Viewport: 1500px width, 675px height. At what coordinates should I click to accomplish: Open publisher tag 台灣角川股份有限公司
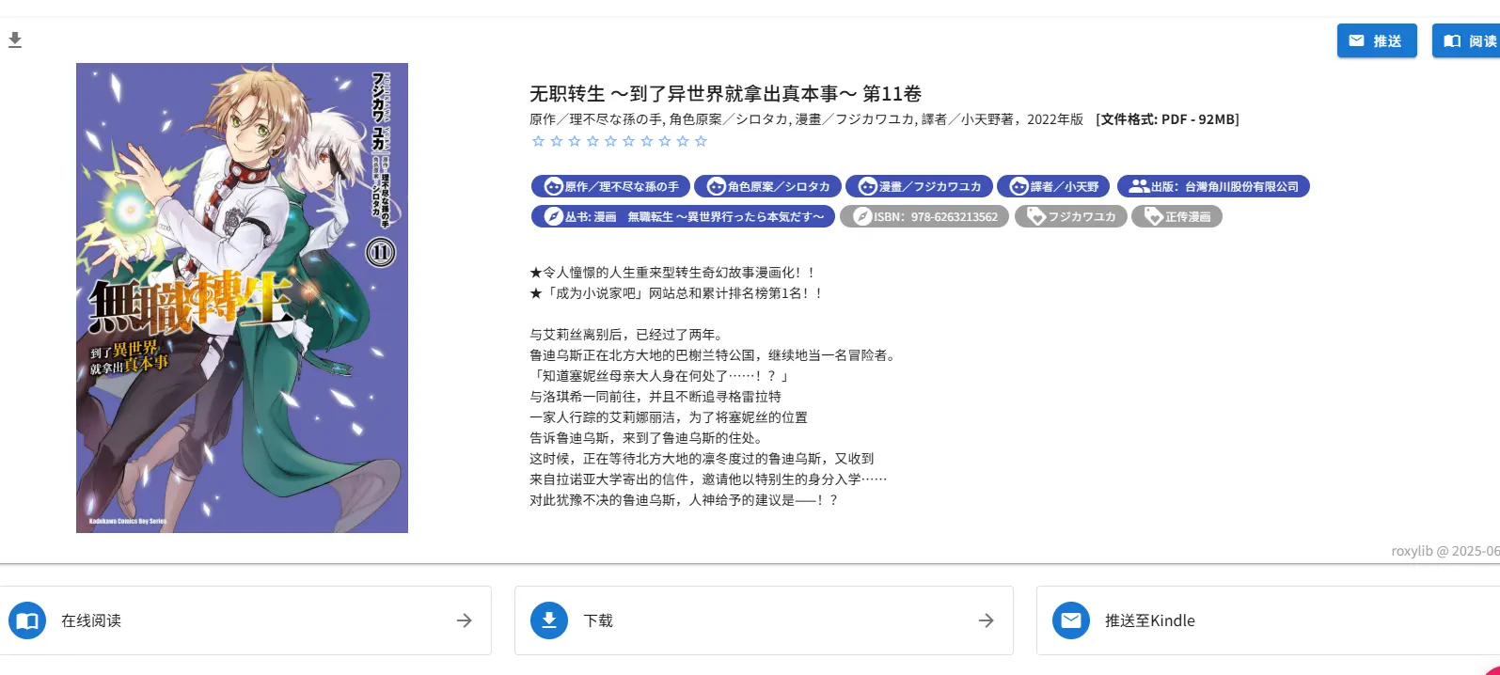(1213, 186)
